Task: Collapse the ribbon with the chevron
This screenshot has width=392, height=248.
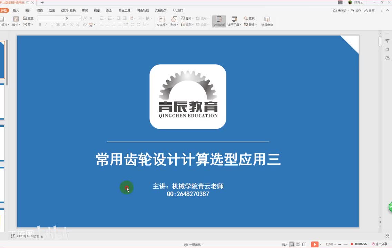Action: coord(388,10)
